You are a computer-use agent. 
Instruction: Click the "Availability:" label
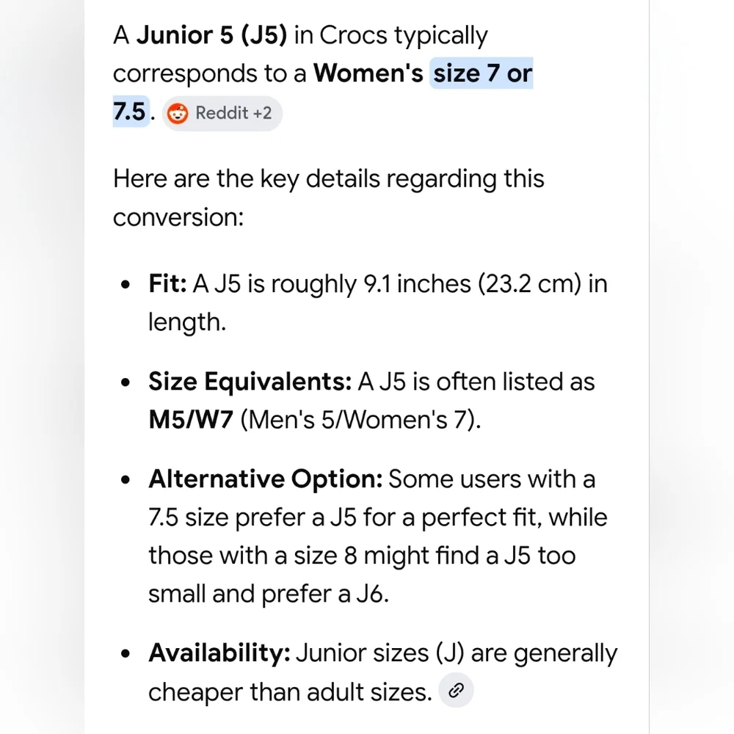(219, 653)
